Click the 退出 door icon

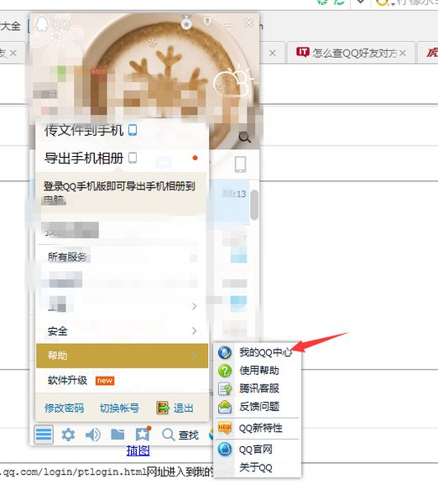tap(163, 408)
